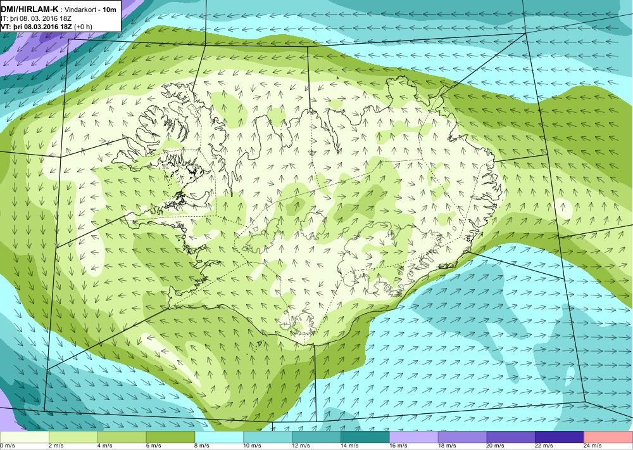Click the "20 m/s" legend label
Image resolution: width=633 pixels, height=450 pixels.
pyautogui.click(x=496, y=446)
